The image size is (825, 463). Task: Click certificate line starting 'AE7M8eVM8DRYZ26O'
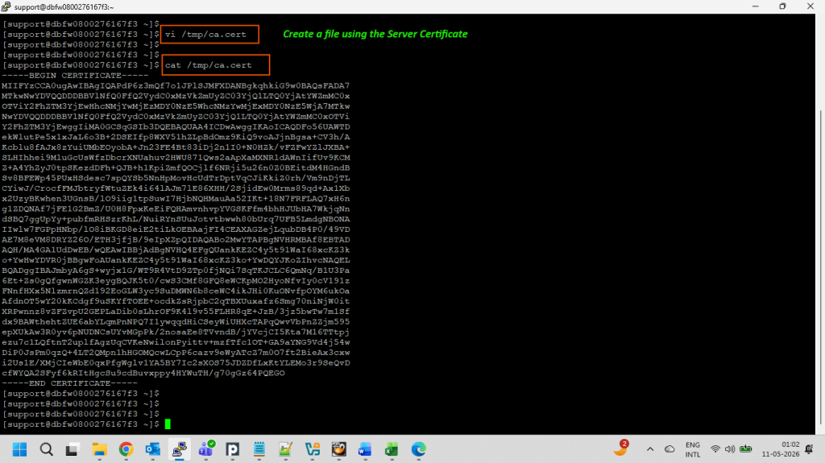tap(176, 239)
